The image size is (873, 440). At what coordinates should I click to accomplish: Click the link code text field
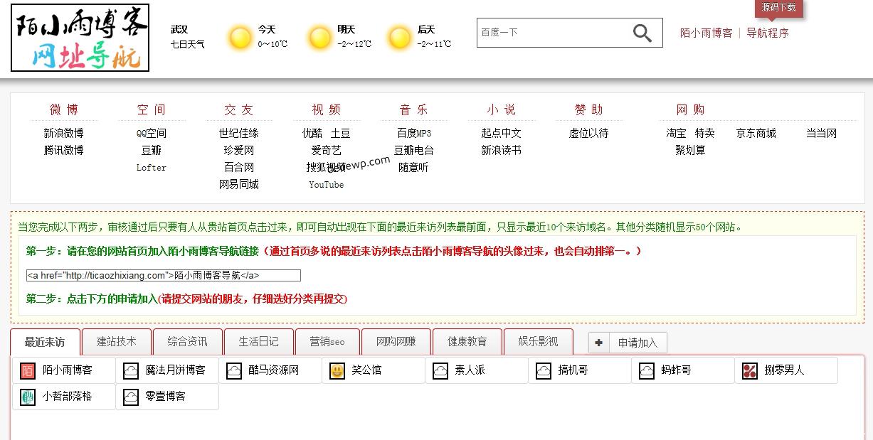click(x=163, y=276)
